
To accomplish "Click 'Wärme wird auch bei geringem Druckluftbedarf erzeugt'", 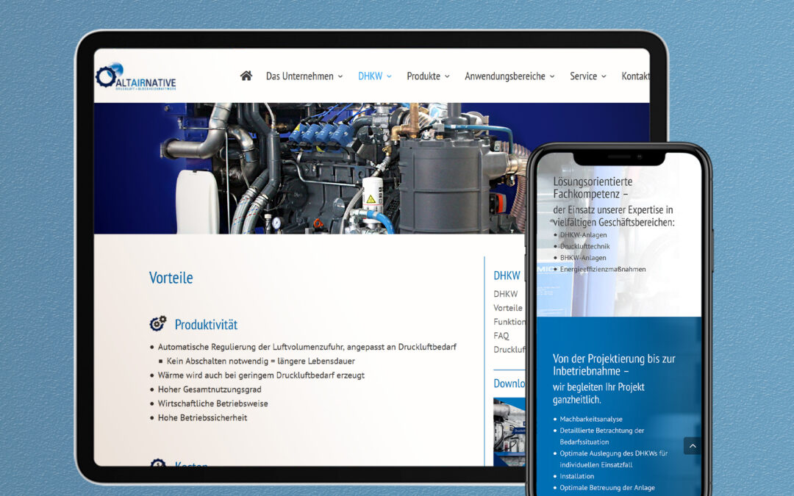I will 261,375.
